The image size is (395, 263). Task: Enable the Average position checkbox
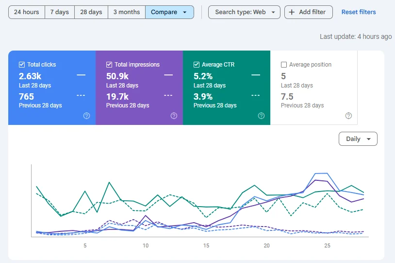[284, 65]
